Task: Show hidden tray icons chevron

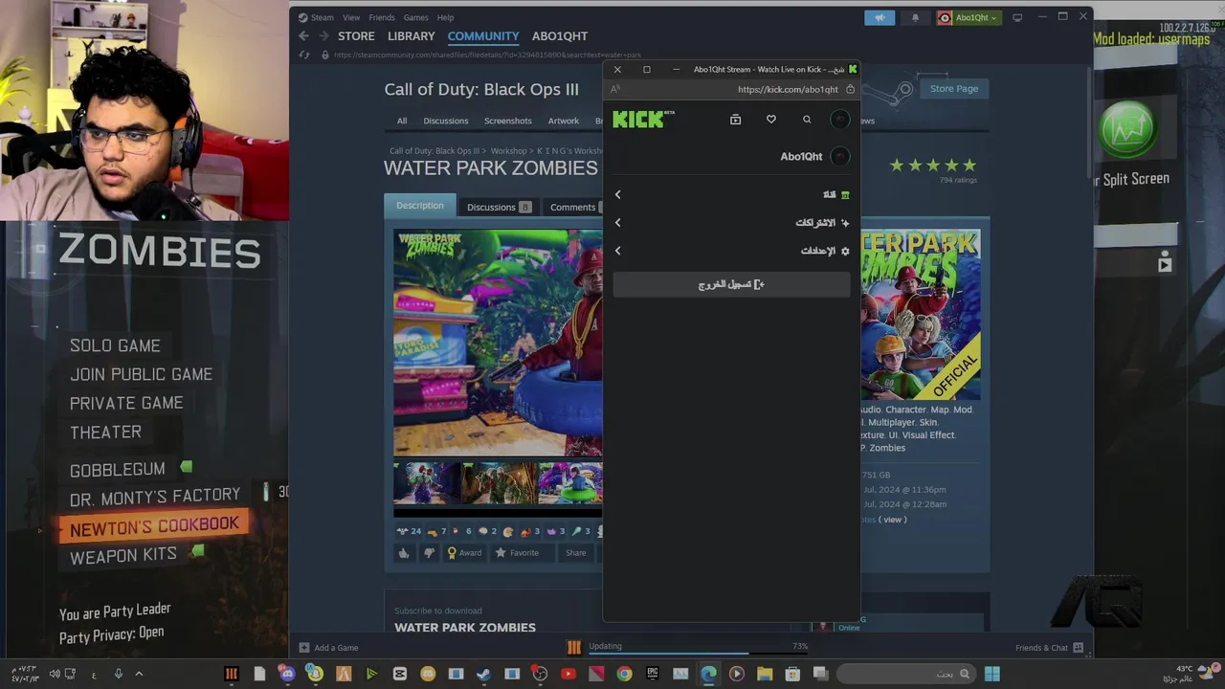Action: click(x=139, y=674)
